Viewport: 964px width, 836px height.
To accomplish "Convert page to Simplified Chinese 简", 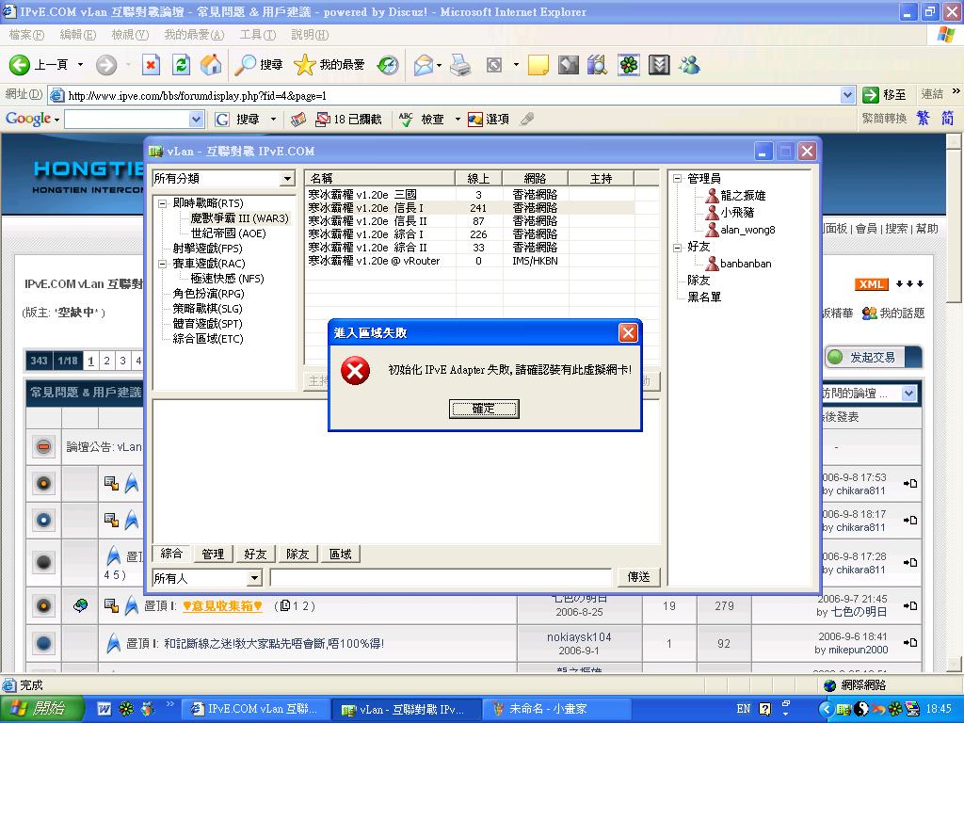I will (947, 118).
